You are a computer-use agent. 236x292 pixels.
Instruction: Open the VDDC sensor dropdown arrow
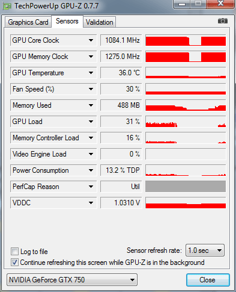coord(91,203)
